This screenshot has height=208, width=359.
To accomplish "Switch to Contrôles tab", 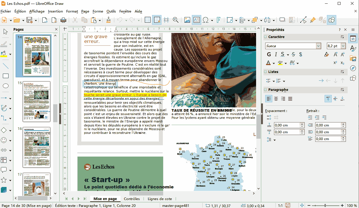I will [x=132, y=199].
